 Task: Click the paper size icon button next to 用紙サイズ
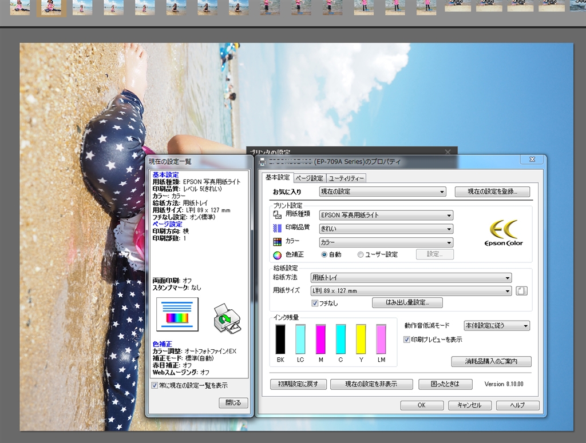click(x=522, y=291)
